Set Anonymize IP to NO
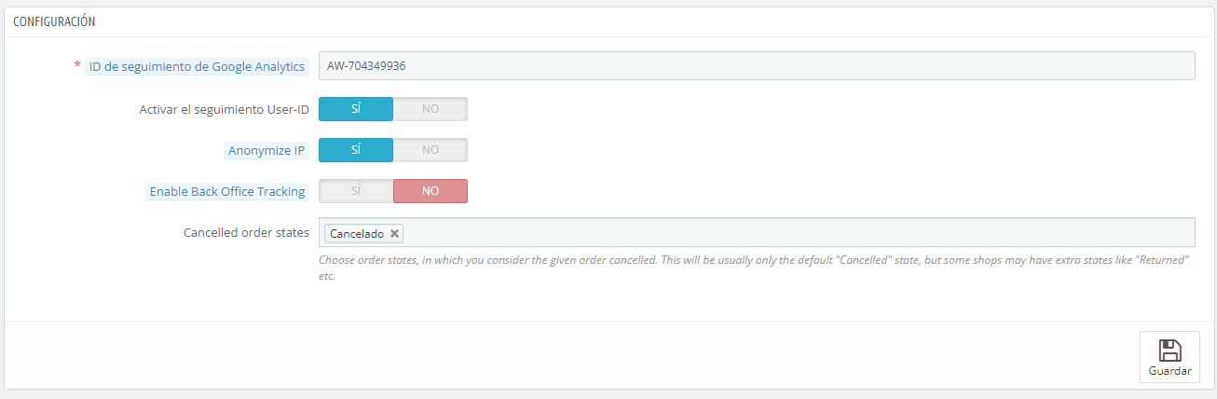The height and width of the screenshot is (399, 1217). [x=430, y=150]
